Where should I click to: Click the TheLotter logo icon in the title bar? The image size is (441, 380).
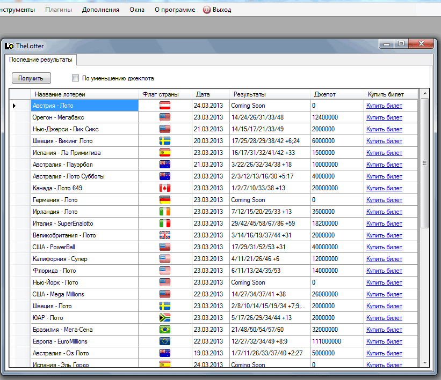coord(9,46)
